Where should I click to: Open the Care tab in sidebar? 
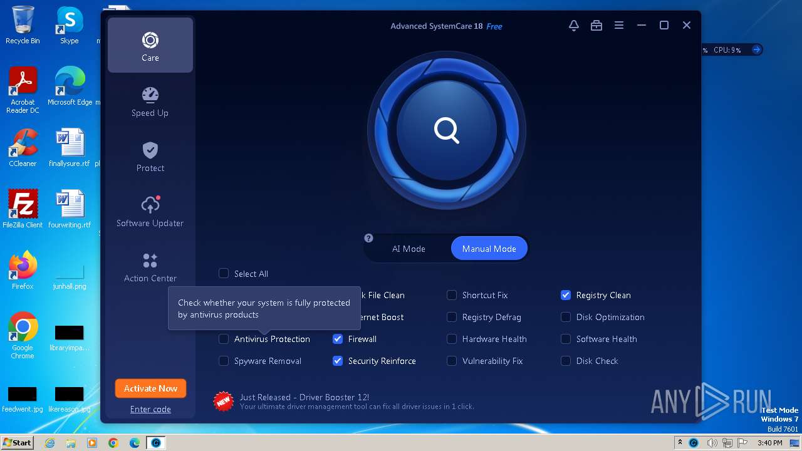[x=150, y=45]
